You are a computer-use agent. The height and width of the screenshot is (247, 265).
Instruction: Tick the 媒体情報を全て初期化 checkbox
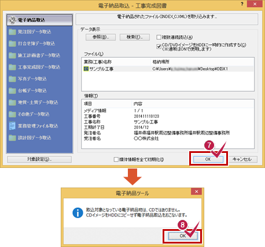[116, 159]
